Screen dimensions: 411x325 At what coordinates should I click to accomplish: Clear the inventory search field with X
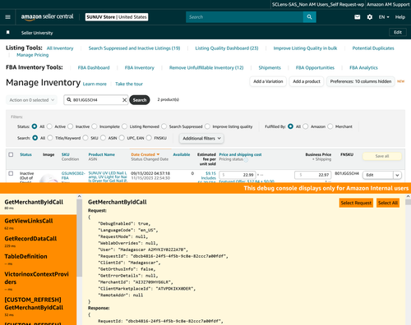124,100
